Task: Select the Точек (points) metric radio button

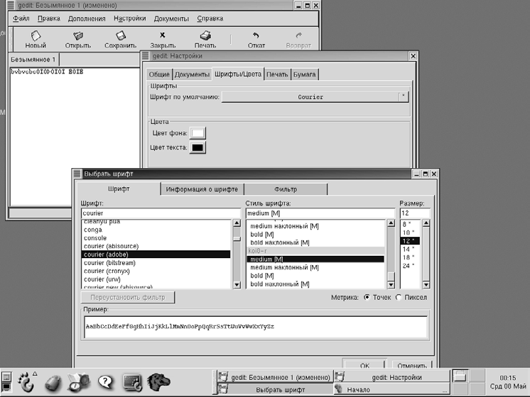Action: pyautogui.click(x=367, y=298)
